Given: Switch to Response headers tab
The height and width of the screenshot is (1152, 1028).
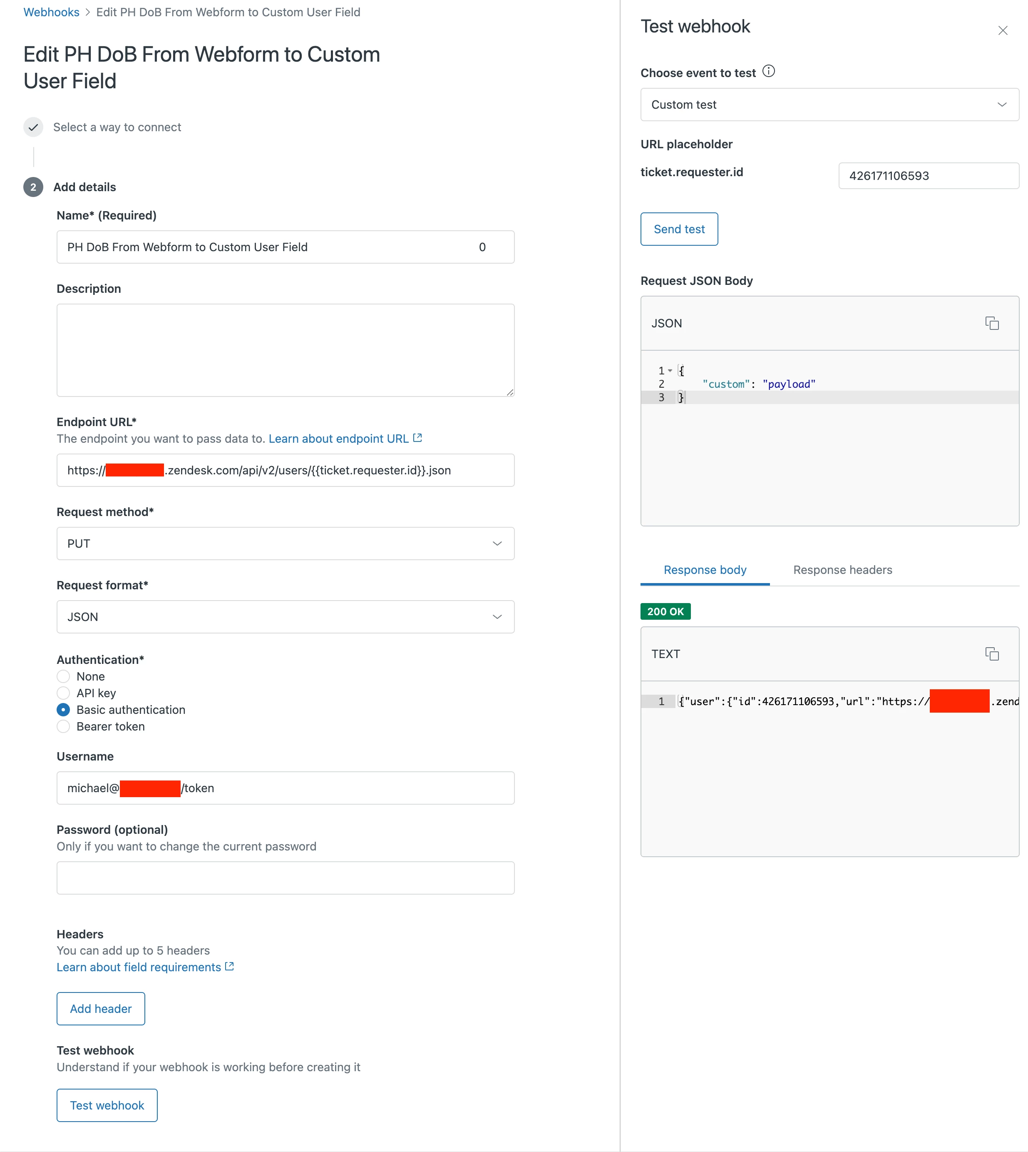Looking at the screenshot, I should (x=842, y=570).
